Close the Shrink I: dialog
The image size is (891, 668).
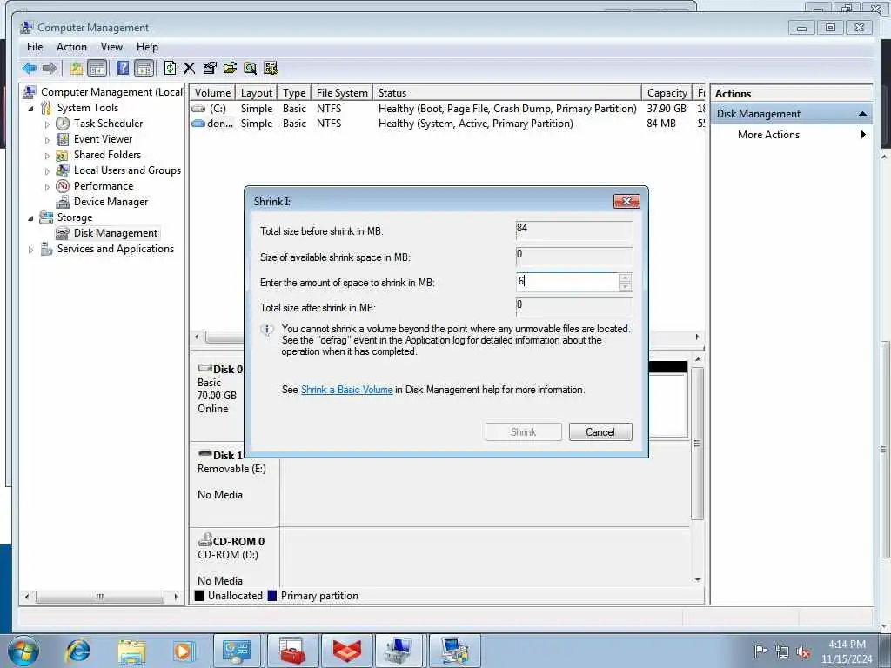click(626, 201)
